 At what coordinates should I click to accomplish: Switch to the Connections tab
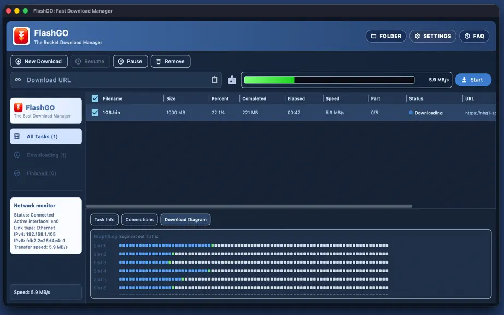tap(139, 219)
